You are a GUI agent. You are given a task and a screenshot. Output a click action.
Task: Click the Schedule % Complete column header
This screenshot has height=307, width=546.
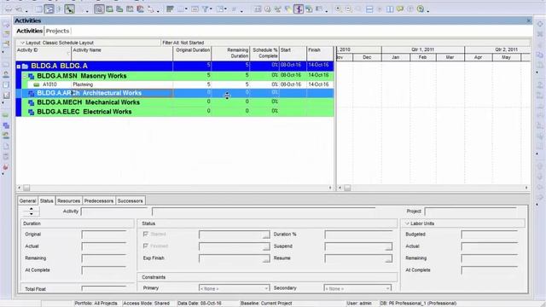tap(264, 53)
